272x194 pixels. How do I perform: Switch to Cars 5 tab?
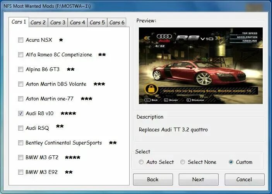pyautogui.click(x=98, y=22)
